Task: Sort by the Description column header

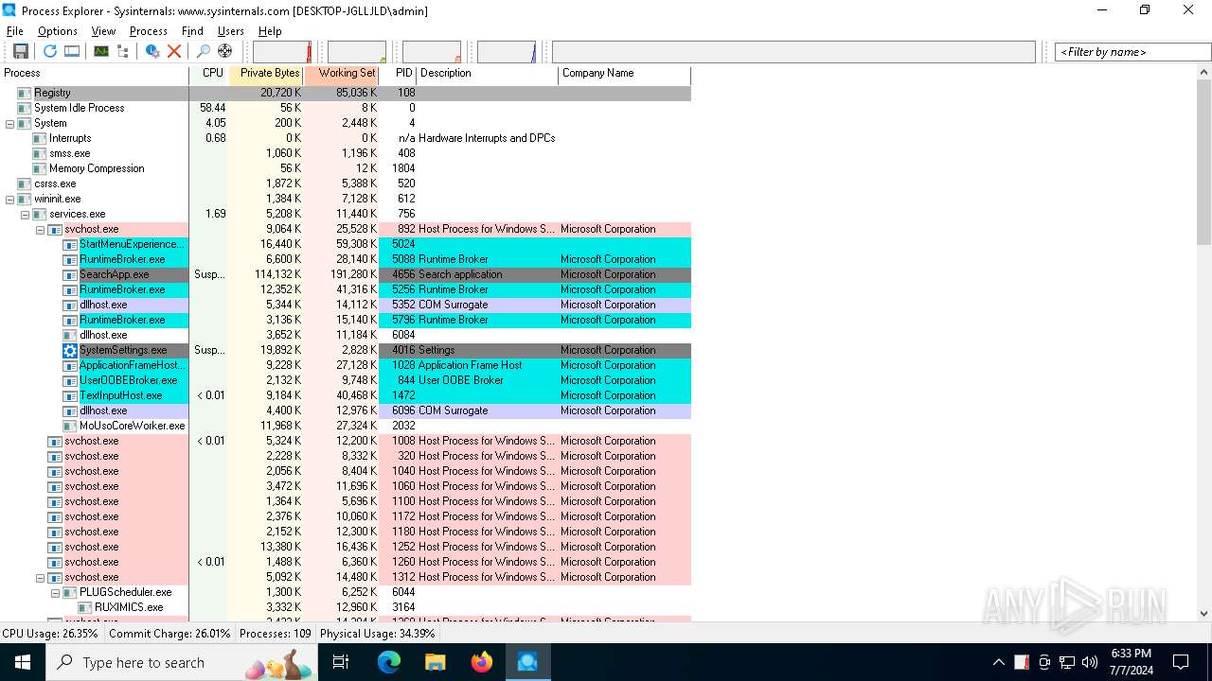Action: tap(488, 73)
